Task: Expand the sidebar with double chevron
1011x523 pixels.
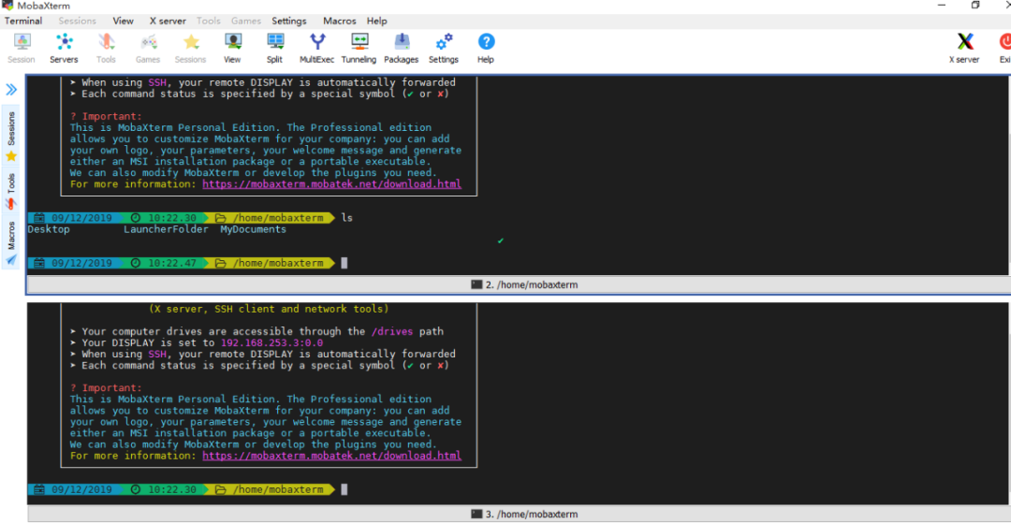Action: [x=11, y=90]
